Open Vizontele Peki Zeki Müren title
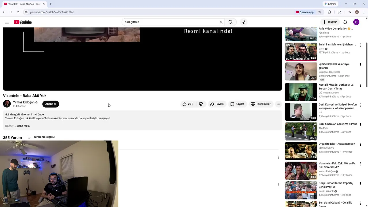The image size is (368, 207). tap(337, 165)
